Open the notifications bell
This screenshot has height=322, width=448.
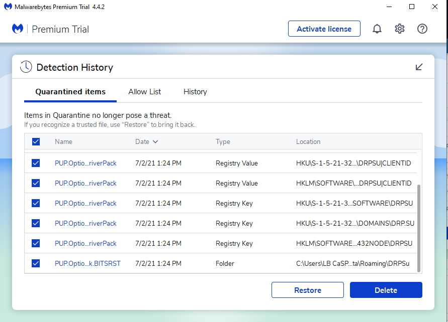click(377, 29)
